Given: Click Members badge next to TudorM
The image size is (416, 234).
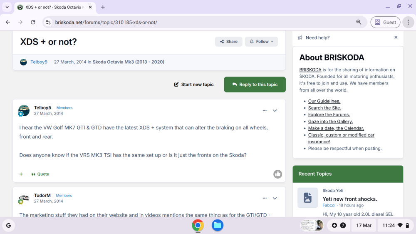Looking at the screenshot, I should [64, 195].
